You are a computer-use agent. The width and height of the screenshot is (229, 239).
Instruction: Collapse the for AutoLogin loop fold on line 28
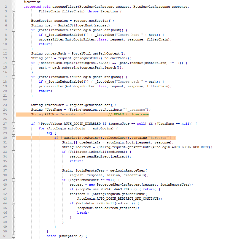pyautogui.click(x=14, y=129)
